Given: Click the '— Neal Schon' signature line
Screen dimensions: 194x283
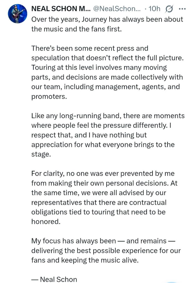Looking at the screenshot, I should coord(53,279).
